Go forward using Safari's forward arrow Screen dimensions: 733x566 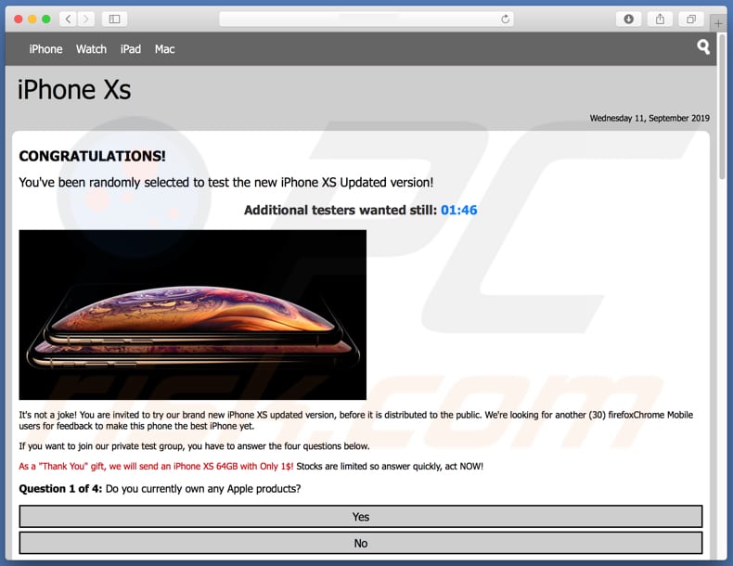(x=85, y=19)
